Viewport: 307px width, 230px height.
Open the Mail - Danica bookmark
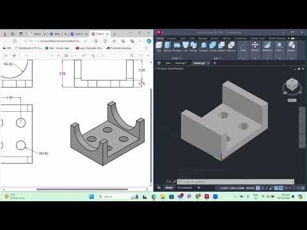point(58,49)
